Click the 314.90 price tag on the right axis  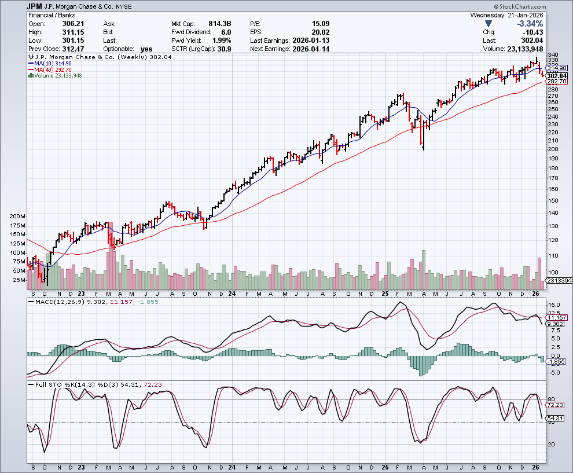(557, 68)
